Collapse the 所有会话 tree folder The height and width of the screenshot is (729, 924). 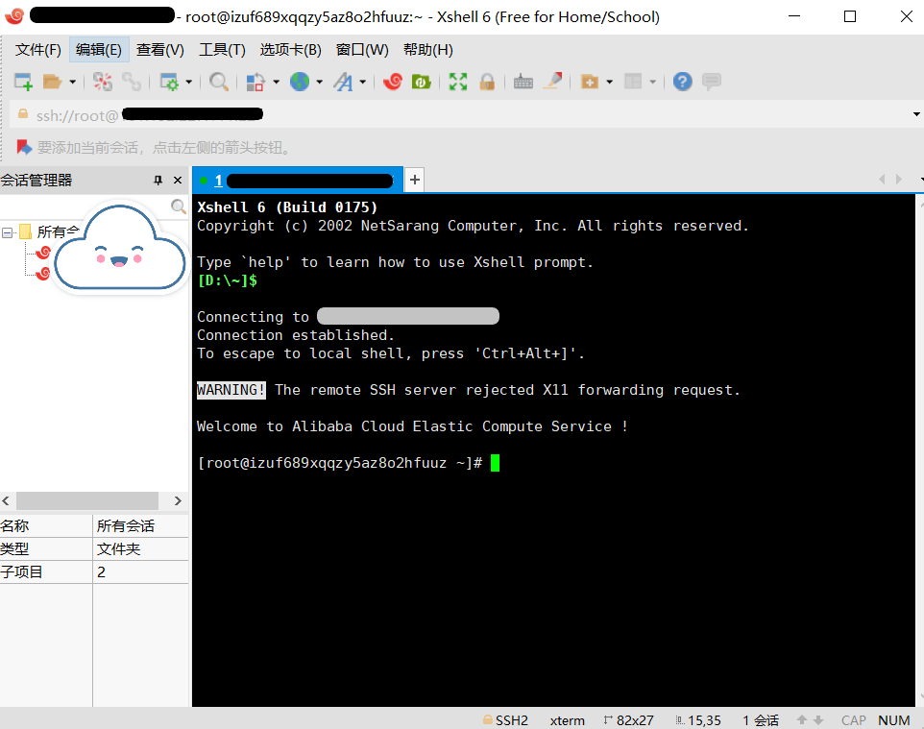[x=8, y=232]
